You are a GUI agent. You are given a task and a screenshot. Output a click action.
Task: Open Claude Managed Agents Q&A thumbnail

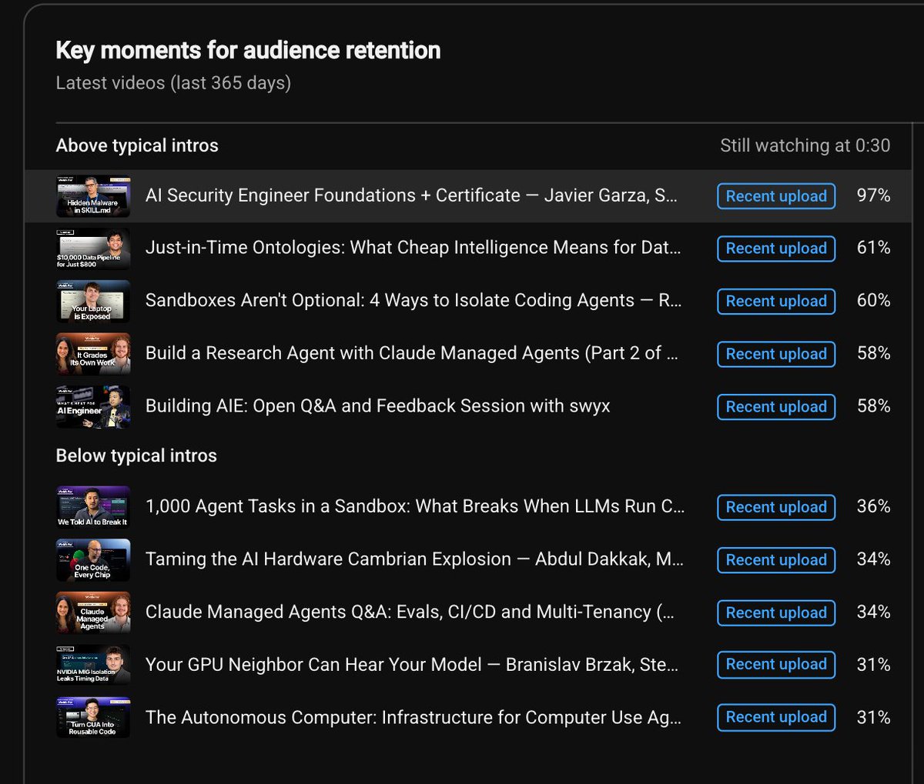click(x=93, y=612)
